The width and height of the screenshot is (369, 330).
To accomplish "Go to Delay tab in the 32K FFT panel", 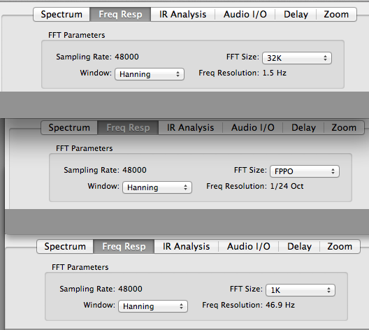I will (x=296, y=15).
